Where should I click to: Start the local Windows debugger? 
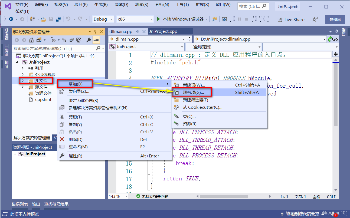click(x=182, y=19)
